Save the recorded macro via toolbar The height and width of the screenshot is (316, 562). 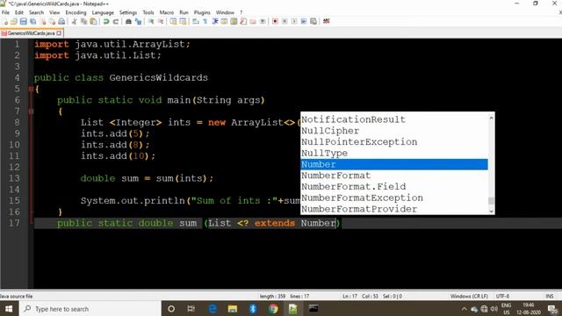(313, 21)
